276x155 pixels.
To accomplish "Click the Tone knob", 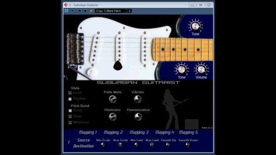I will 182,70.
